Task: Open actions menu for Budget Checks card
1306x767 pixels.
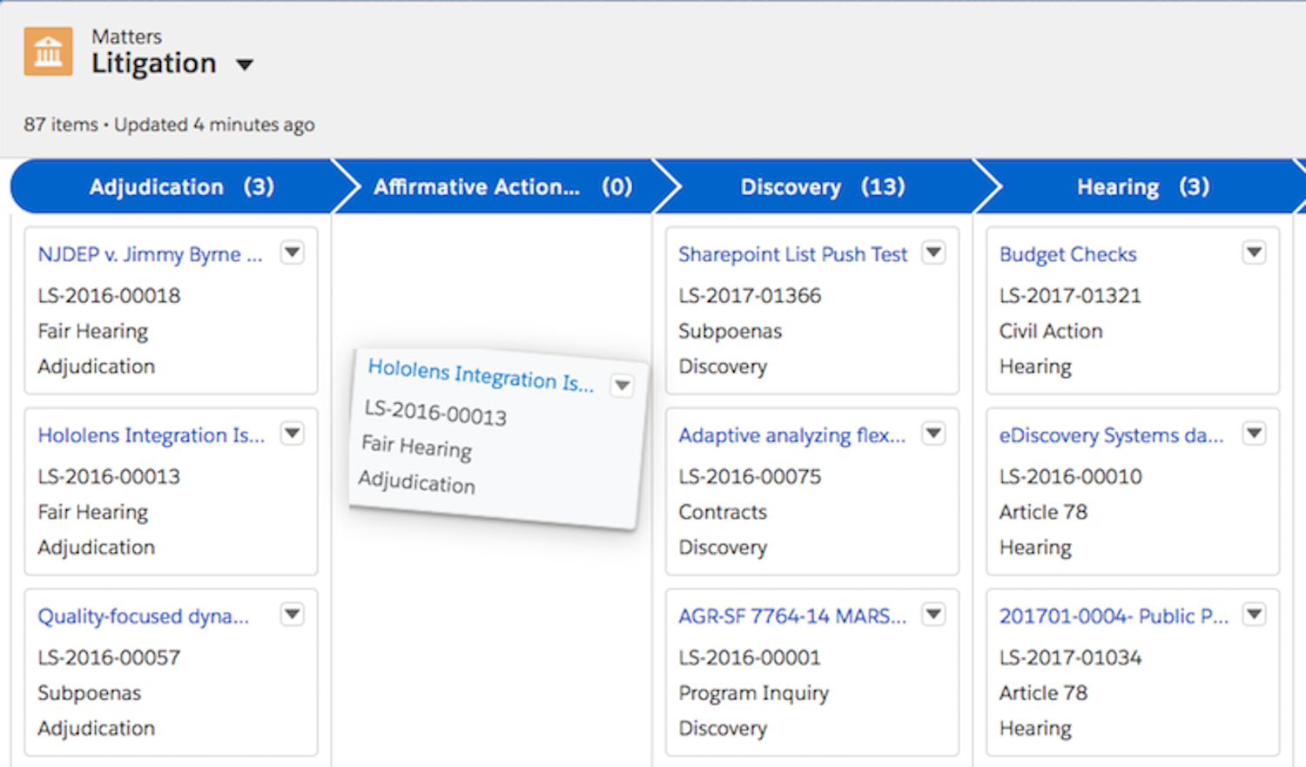Action: (x=1254, y=252)
